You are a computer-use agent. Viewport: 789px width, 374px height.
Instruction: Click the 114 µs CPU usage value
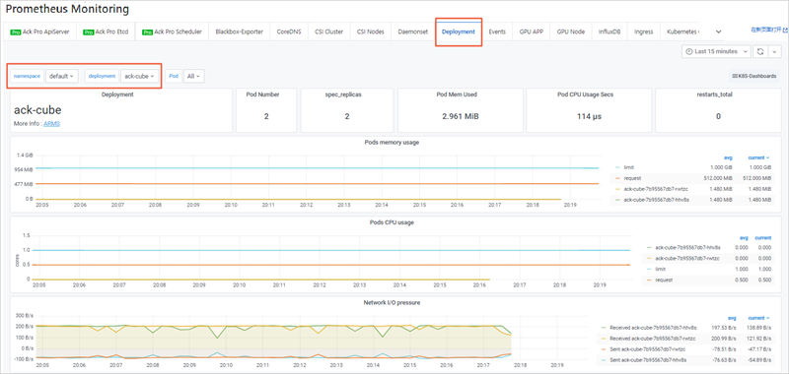click(589, 116)
